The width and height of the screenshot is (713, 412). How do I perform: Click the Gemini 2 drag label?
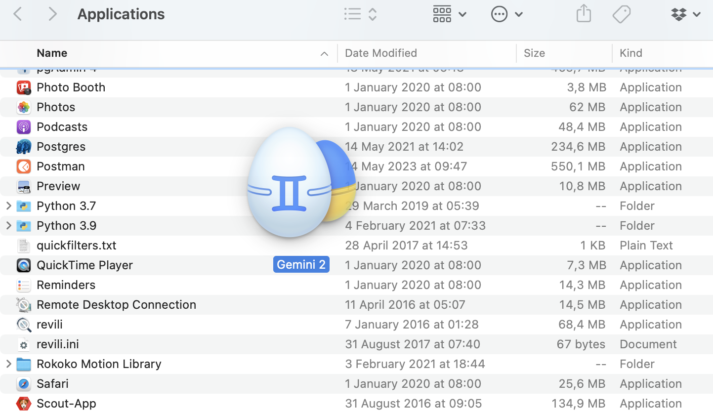click(301, 265)
